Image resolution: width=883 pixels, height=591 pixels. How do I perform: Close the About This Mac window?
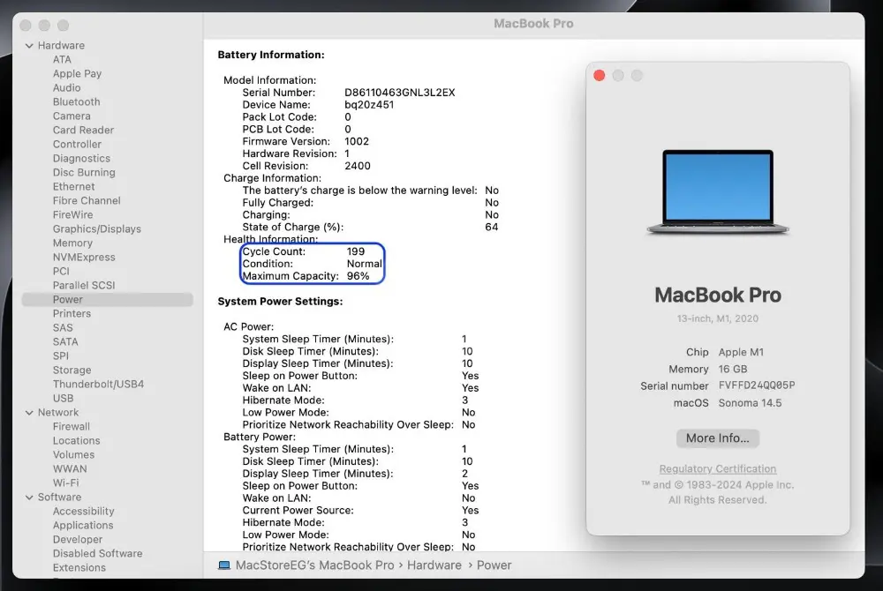(x=600, y=75)
